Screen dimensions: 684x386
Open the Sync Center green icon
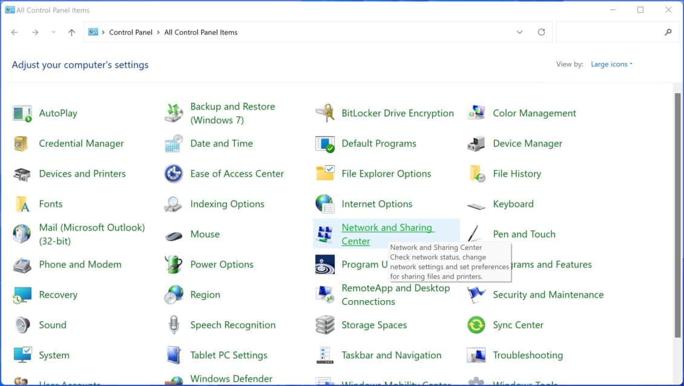click(476, 325)
